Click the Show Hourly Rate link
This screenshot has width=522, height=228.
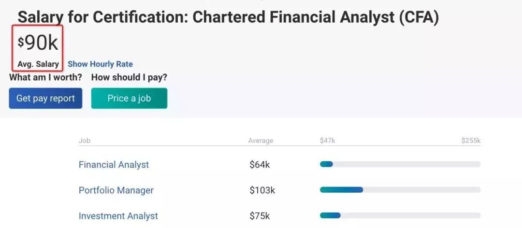click(x=100, y=64)
